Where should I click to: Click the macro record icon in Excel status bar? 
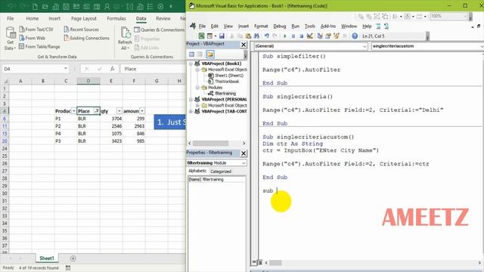(68, 267)
